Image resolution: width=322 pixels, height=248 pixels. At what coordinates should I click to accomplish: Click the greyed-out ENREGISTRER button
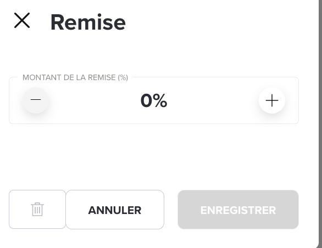238,210
